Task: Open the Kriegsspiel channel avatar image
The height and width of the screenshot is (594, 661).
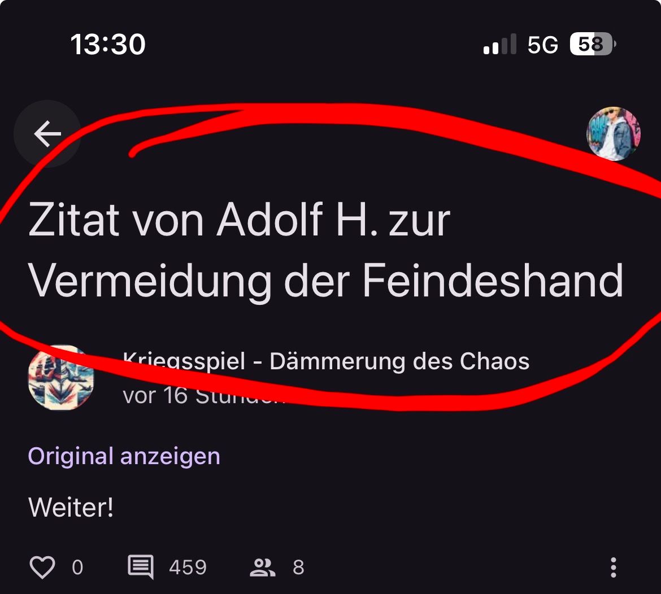Action: point(61,377)
